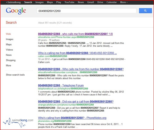
Task: Click the strangecallsforum.com green URL
Action: (x=66, y=105)
